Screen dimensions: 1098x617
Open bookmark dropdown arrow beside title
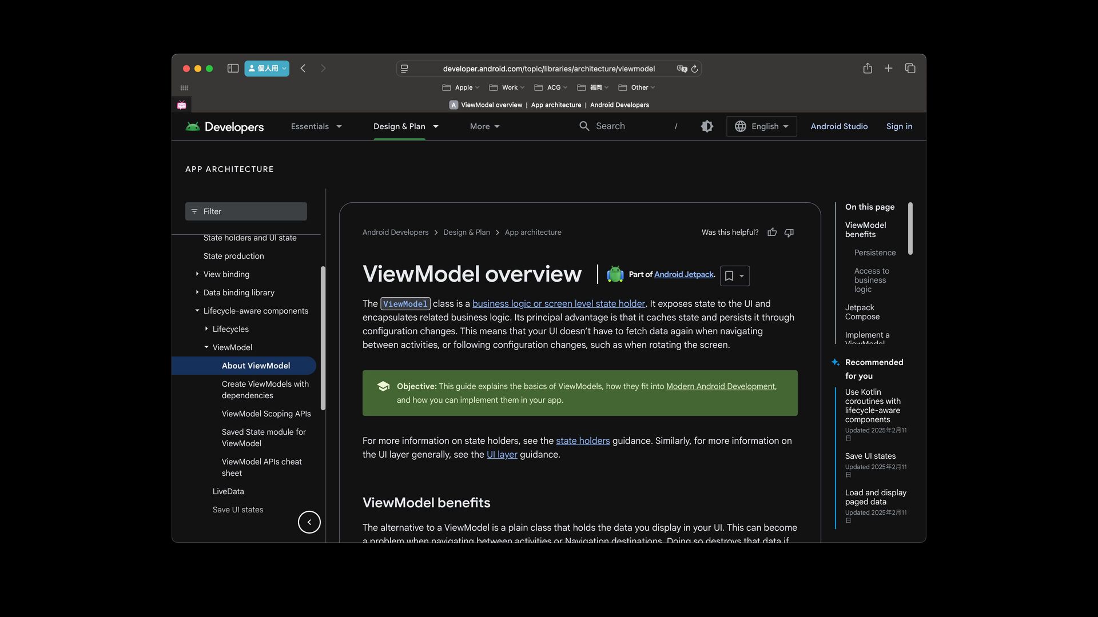click(742, 276)
